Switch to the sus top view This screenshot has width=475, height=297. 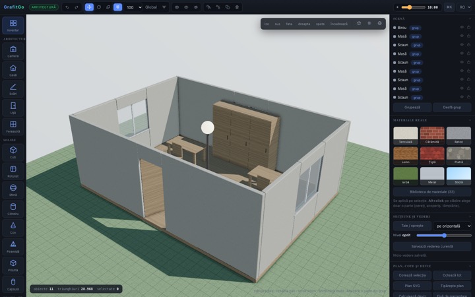coord(278,24)
